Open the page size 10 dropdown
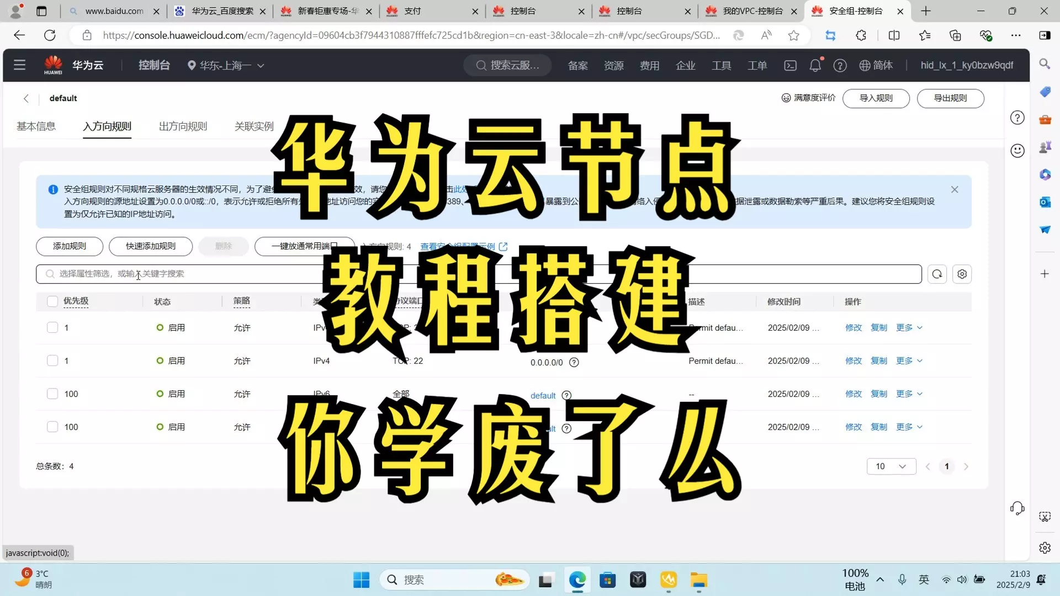The width and height of the screenshot is (1060, 596). (891, 466)
